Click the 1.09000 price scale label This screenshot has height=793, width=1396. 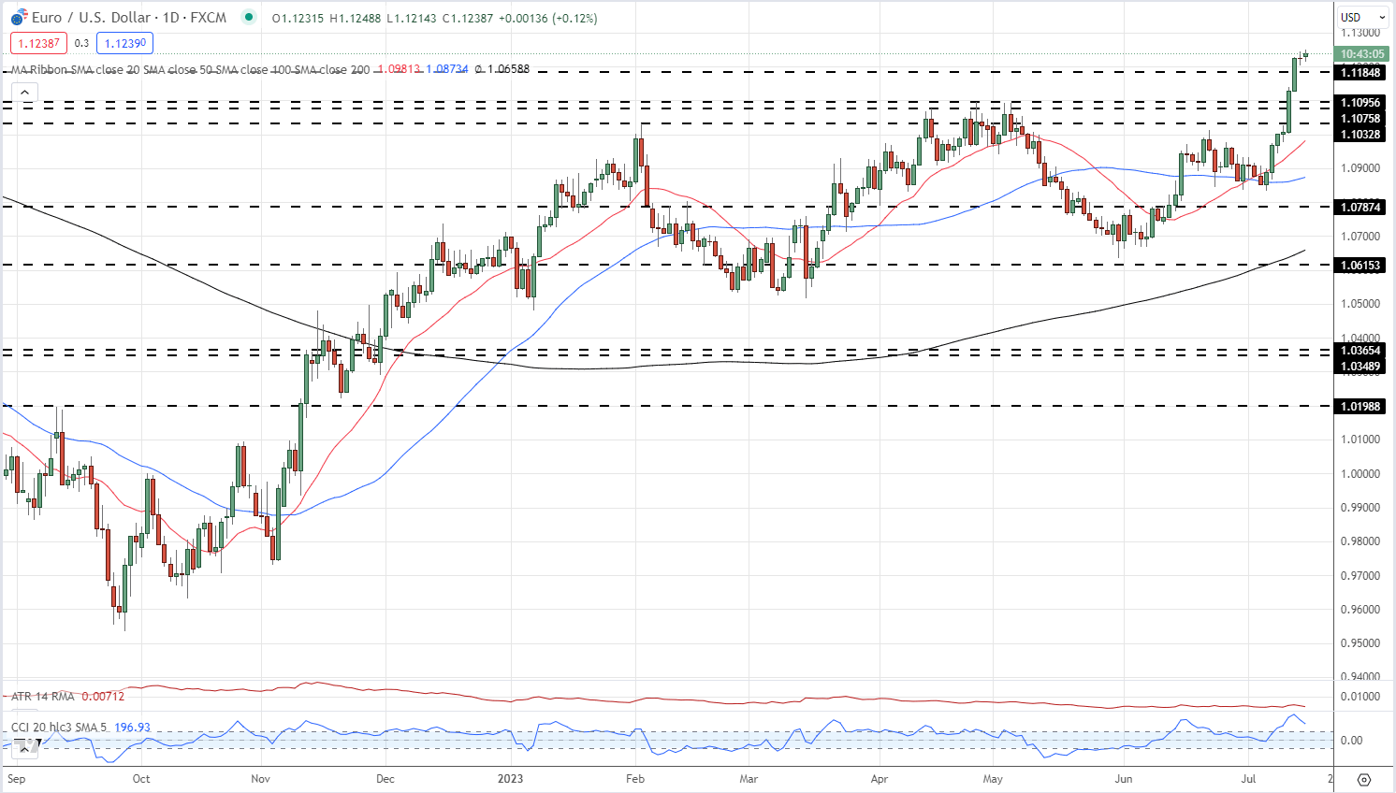(x=1360, y=168)
